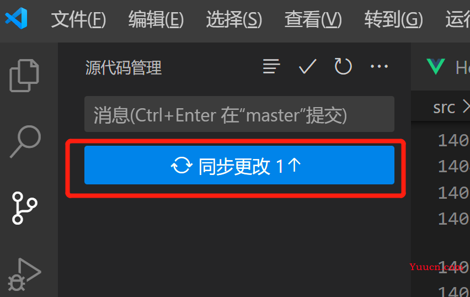Refresh source control with circular arrow
Image resolution: width=470 pixels, height=297 pixels.
(x=343, y=66)
